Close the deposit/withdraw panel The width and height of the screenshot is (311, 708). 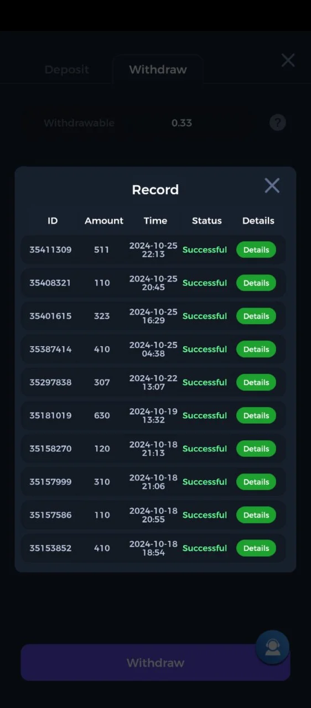click(288, 60)
